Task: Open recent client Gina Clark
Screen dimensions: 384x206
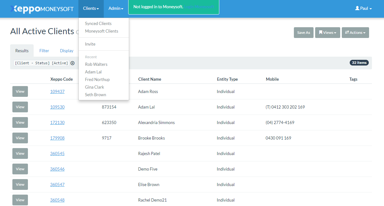Action: (95, 87)
